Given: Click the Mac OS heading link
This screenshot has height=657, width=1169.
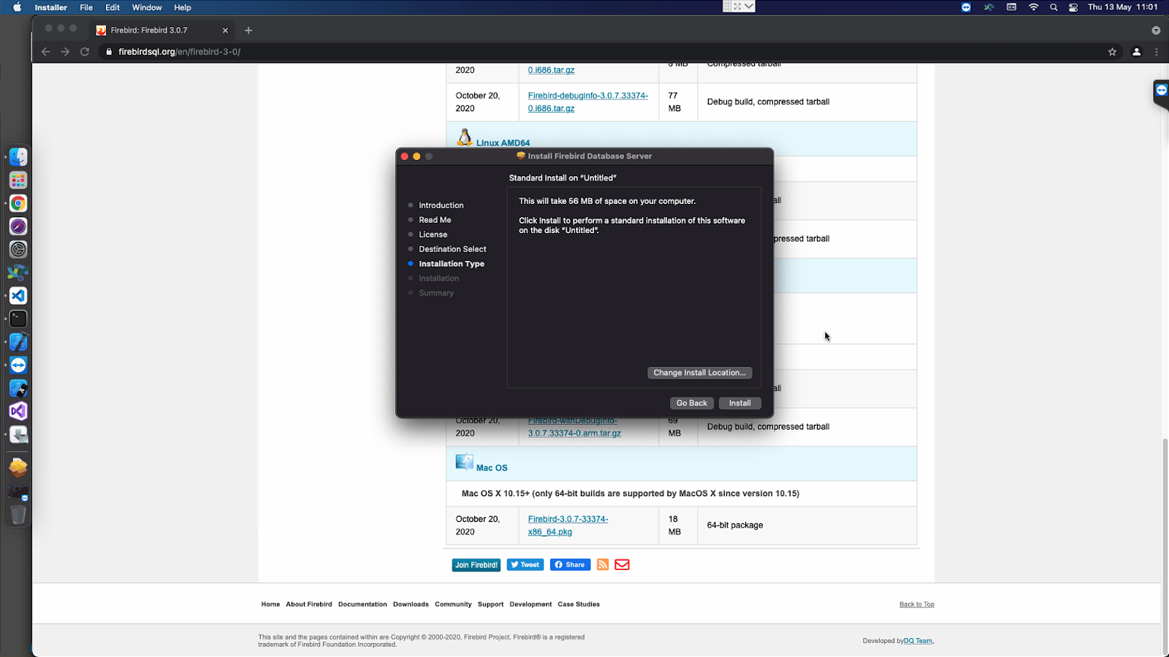Looking at the screenshot, I should [x=492, y=468].
